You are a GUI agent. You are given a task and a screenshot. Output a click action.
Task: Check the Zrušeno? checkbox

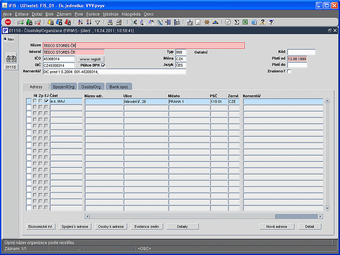point(289,71)
